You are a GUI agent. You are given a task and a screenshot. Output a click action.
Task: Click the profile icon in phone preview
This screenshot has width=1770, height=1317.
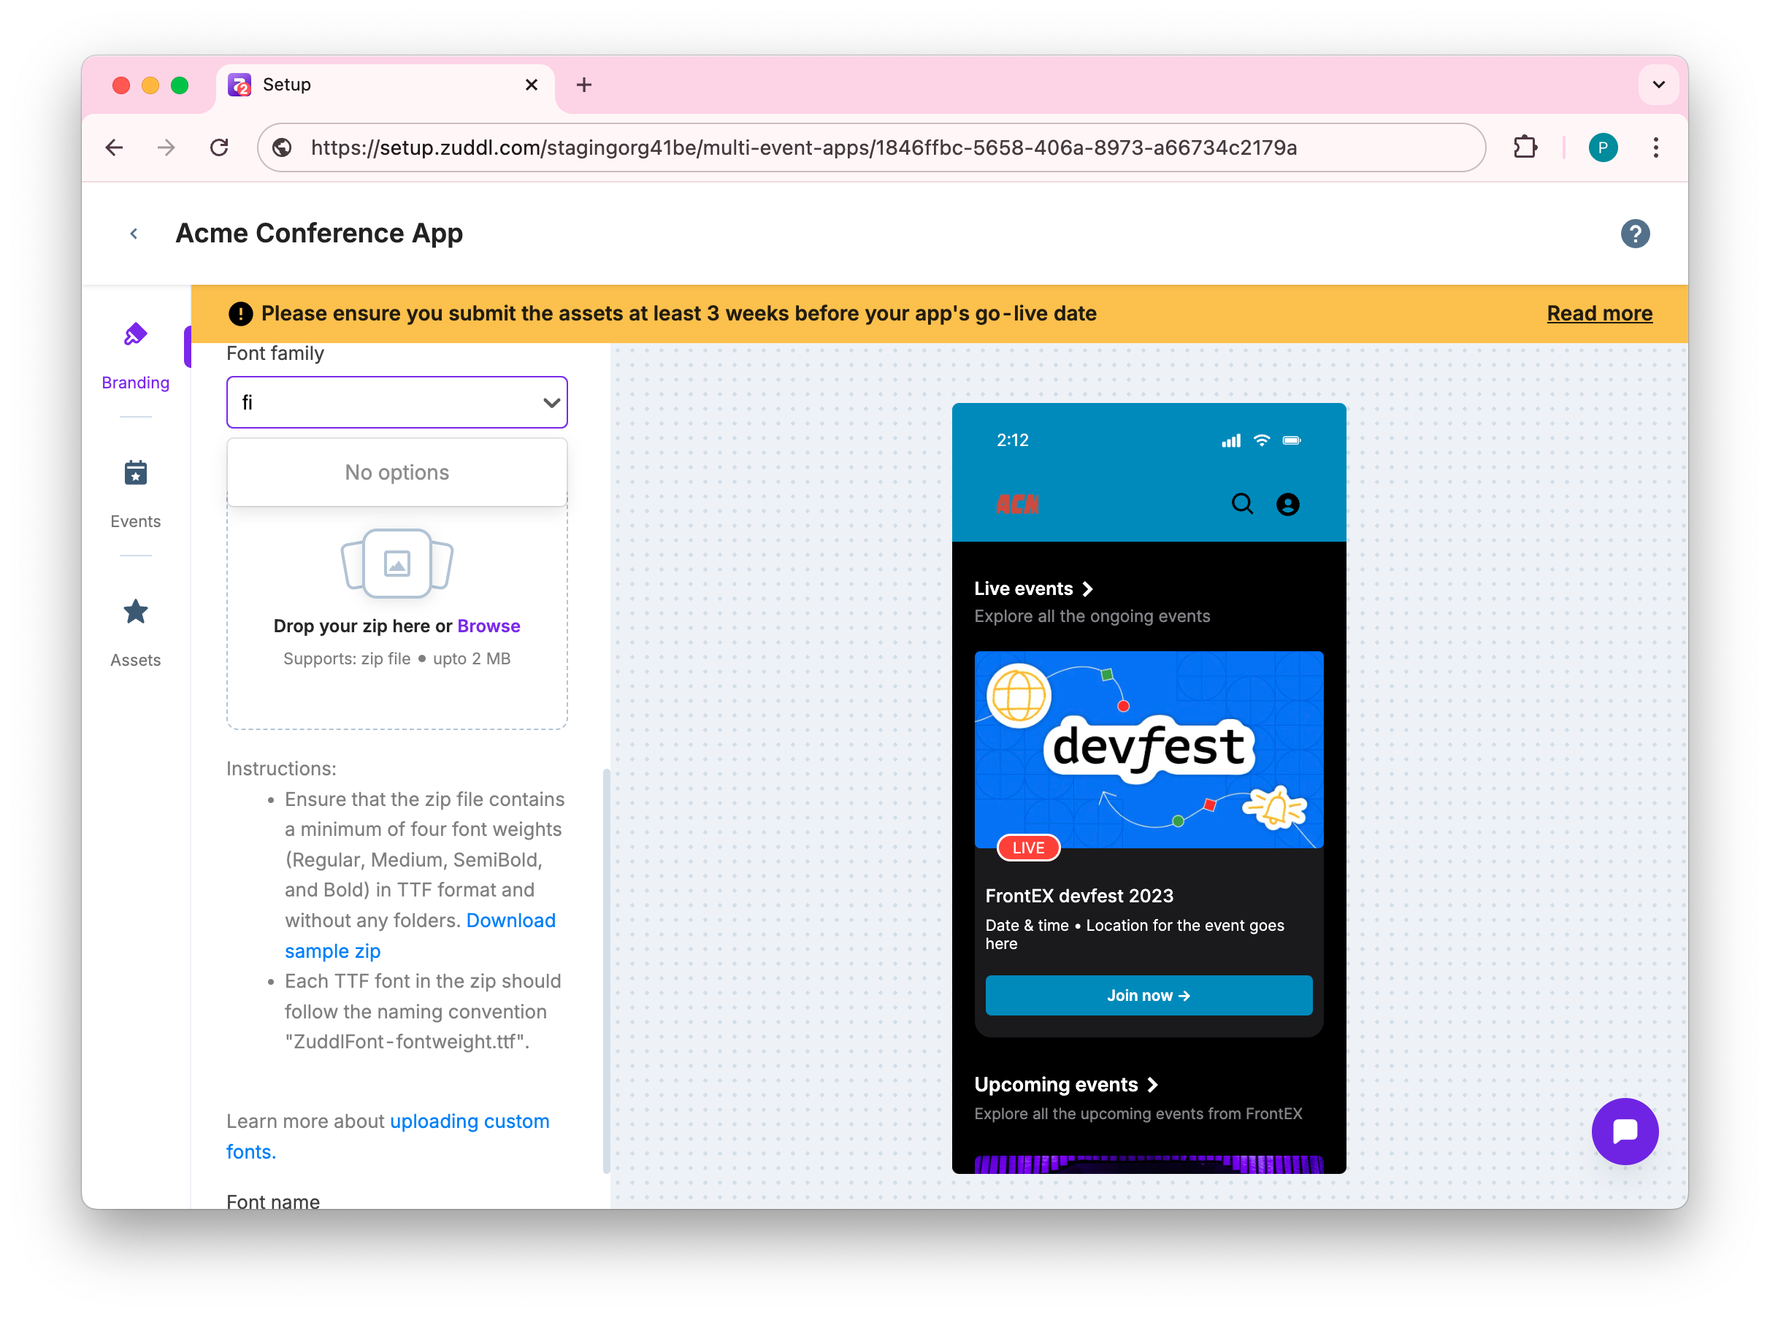(x=1287, y=504)
